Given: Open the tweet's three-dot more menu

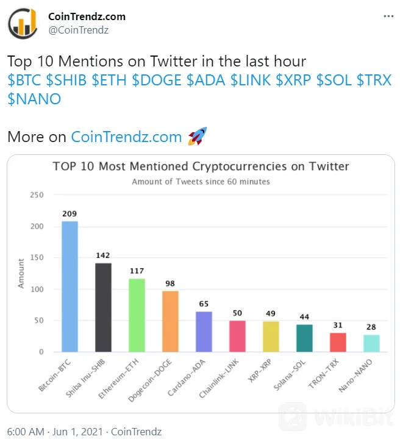Looking at the screenshot, I should [388, 16].
